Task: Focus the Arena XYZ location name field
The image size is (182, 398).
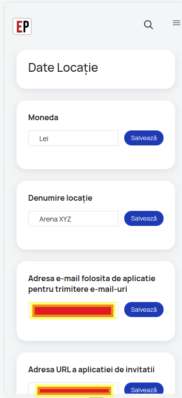Action: (73, 219)
